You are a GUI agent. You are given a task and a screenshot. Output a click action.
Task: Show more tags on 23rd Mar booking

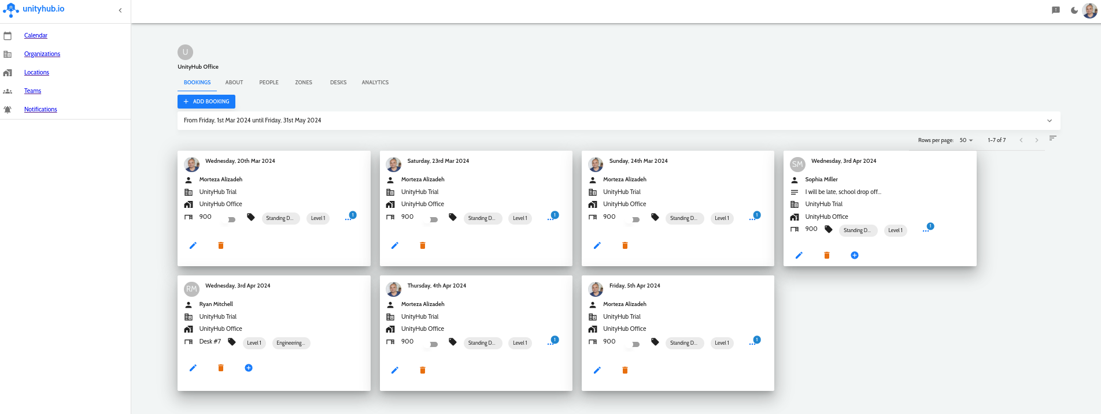click(551, 218)
